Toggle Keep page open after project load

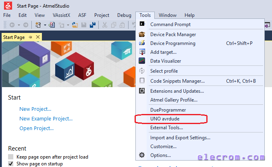(x=11, y=157)
